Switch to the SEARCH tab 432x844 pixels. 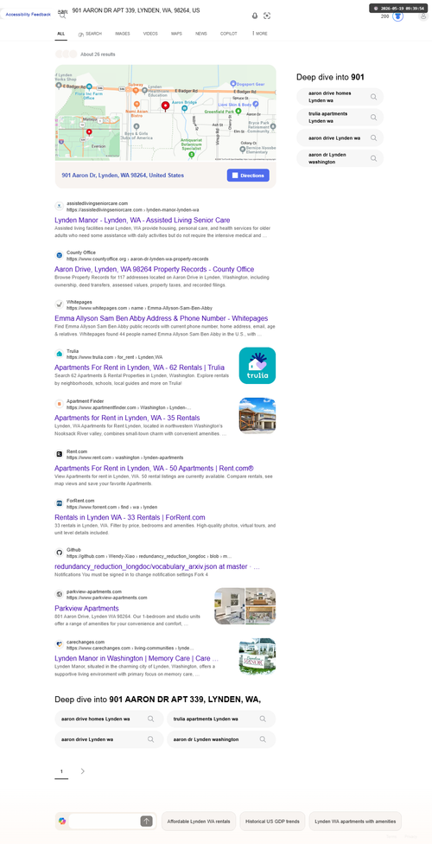(90, 34)
